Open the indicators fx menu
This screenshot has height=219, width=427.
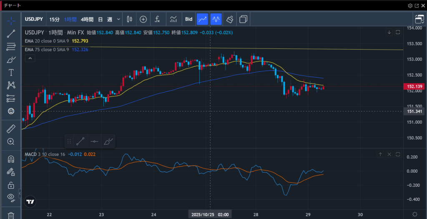157,19
